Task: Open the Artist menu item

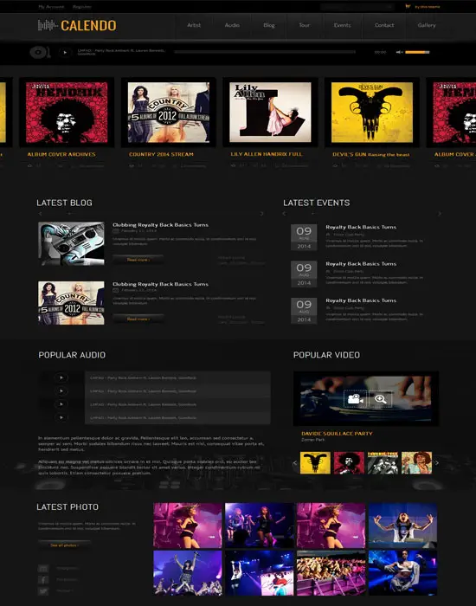Action: (194, 25)
